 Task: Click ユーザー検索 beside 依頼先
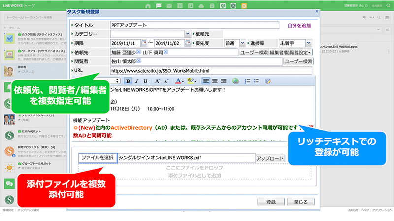(254, 53)
